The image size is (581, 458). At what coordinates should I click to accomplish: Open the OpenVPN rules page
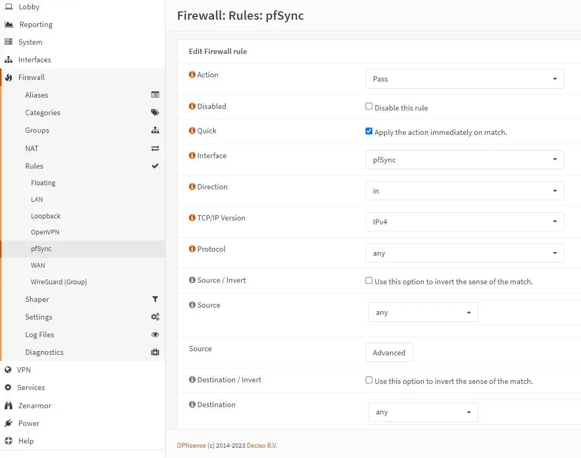(x=45, y=232)
